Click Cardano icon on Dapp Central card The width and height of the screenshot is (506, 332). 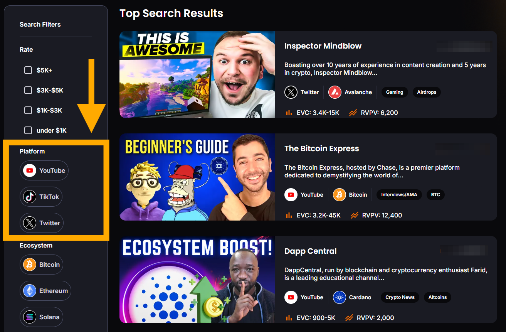click(x=340, y=297)
